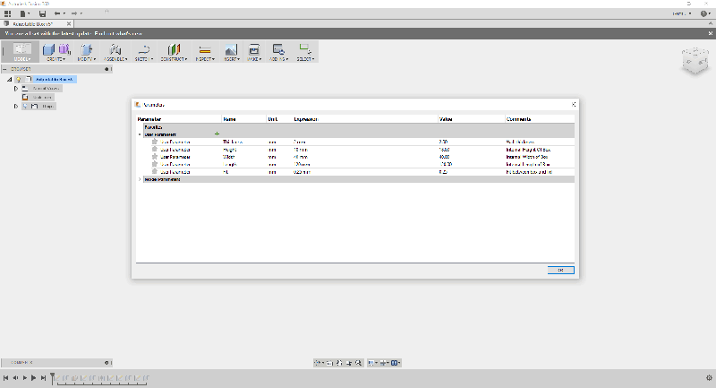
Task: Click the Assemble tool icon
Action: click(x=115, y=49)
